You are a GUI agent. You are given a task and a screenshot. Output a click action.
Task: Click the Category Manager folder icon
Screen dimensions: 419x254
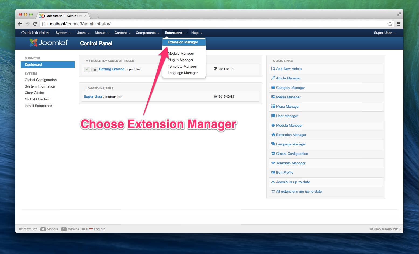click(273, 88)
